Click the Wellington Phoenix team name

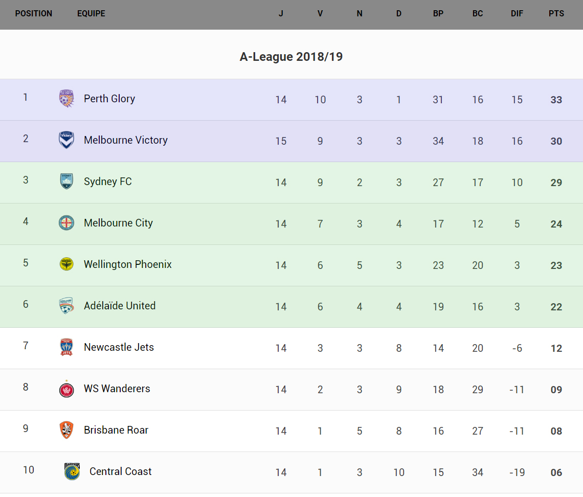(x=128, y=264)
